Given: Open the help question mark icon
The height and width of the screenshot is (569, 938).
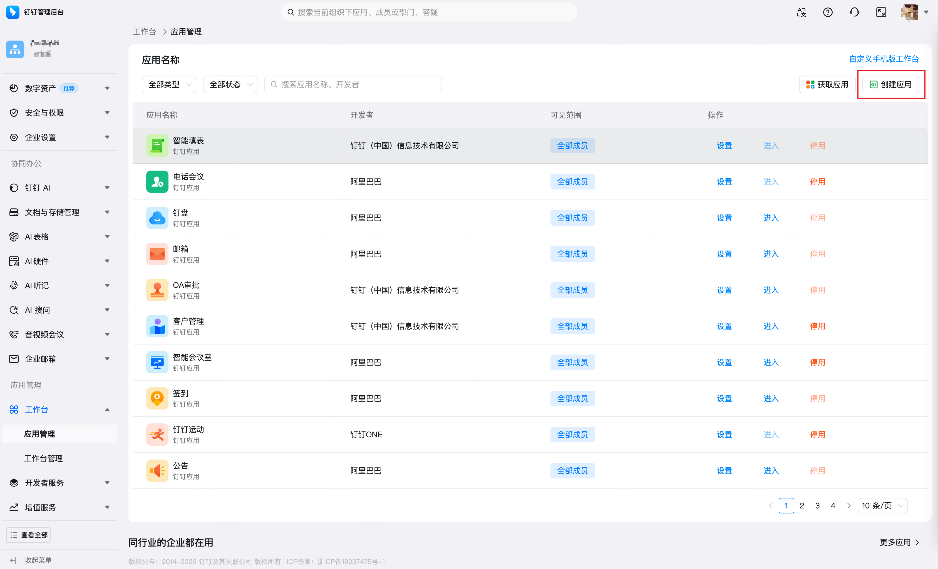Looking at the screenshot, I should click(828, 12).
